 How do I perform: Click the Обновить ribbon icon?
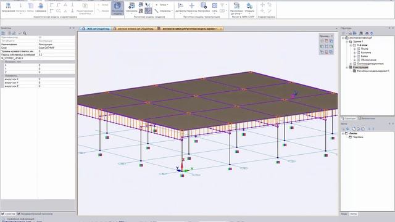click(x=131, y=7)
